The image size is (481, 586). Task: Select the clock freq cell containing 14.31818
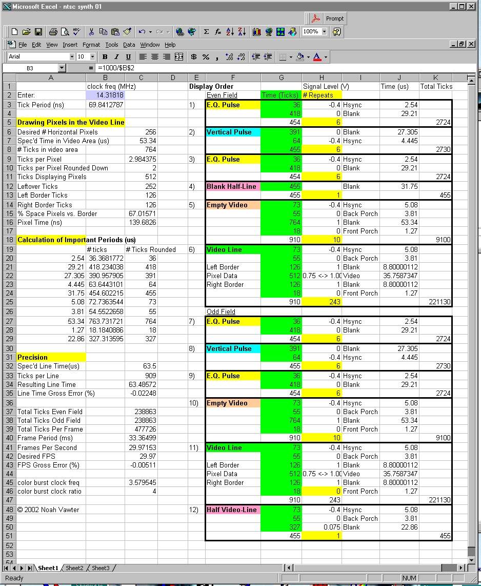(x=106, y=95)
